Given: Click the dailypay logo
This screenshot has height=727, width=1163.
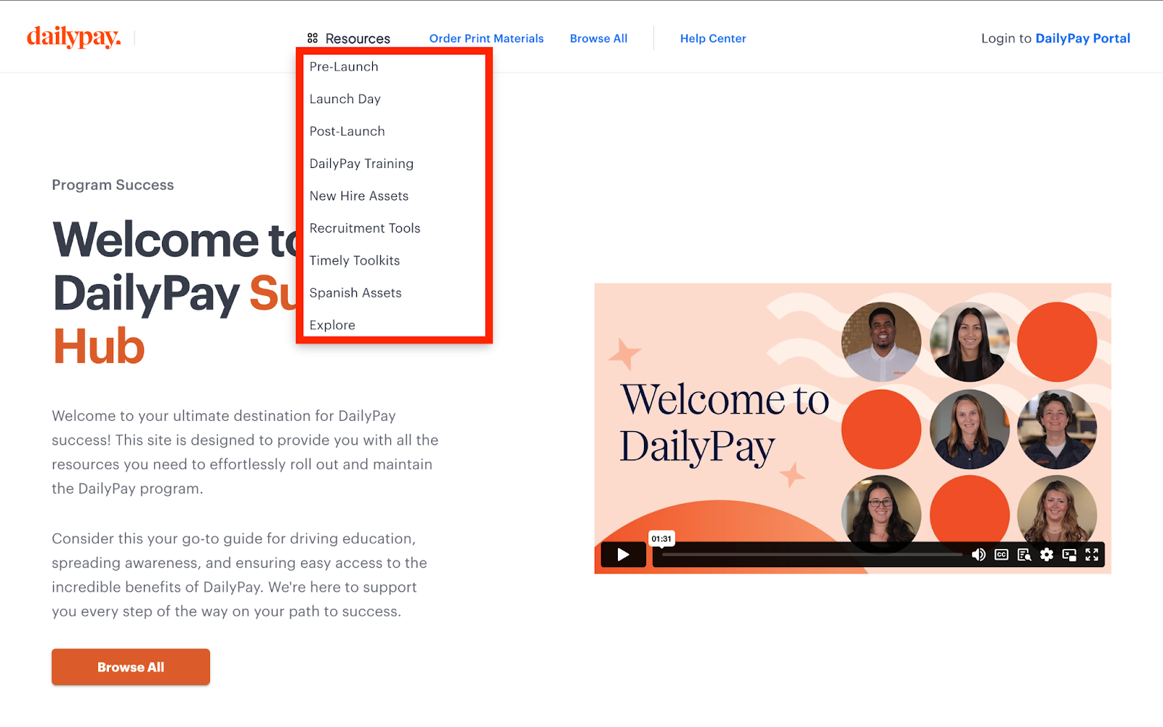Looking at the screenshot, I should tap(73, 37).
